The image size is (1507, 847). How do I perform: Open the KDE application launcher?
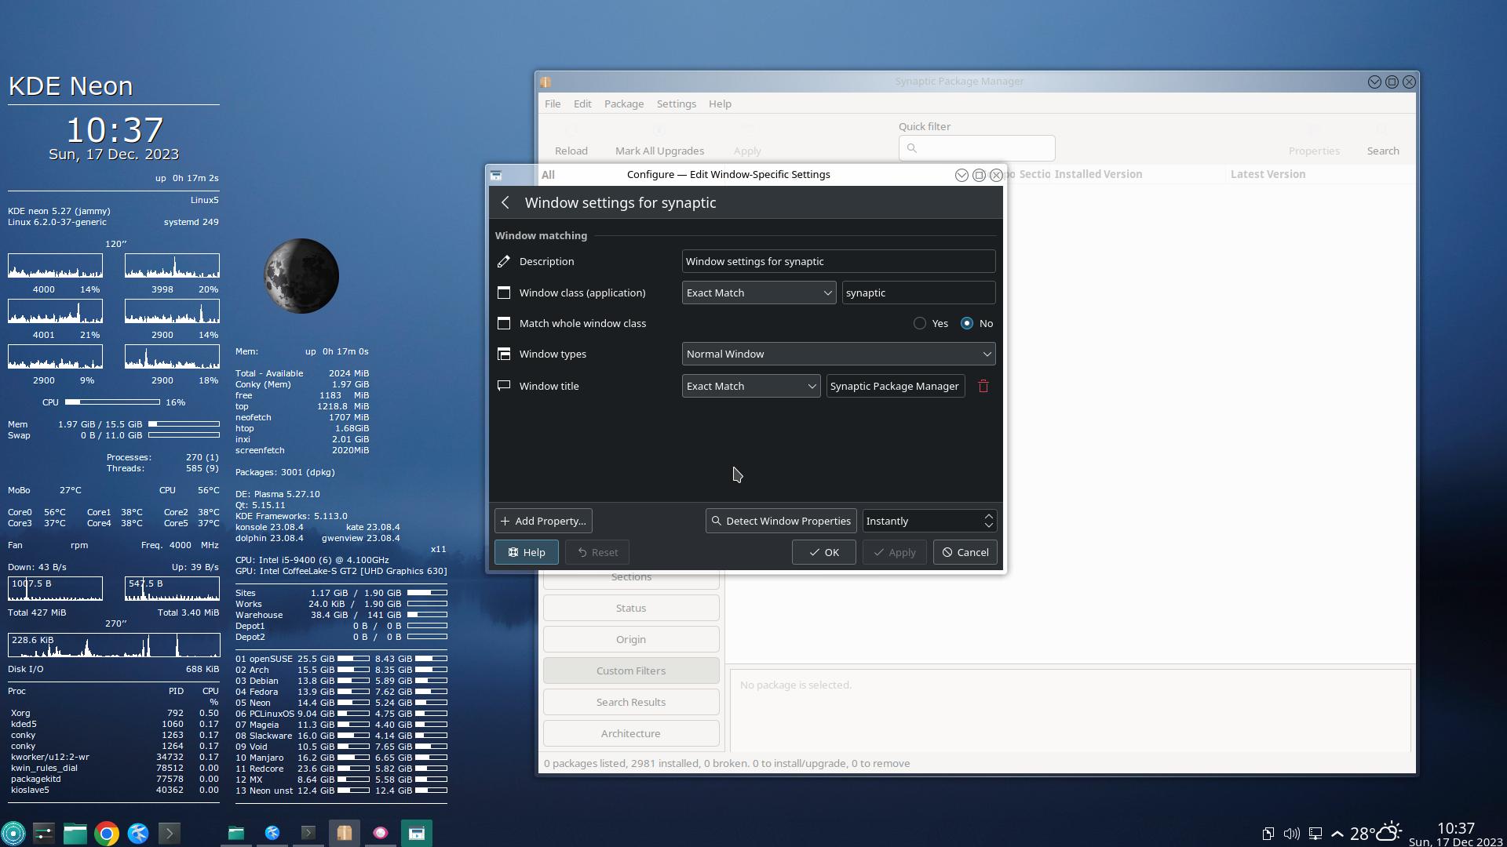pyautogui.click(x=13, y=833)
